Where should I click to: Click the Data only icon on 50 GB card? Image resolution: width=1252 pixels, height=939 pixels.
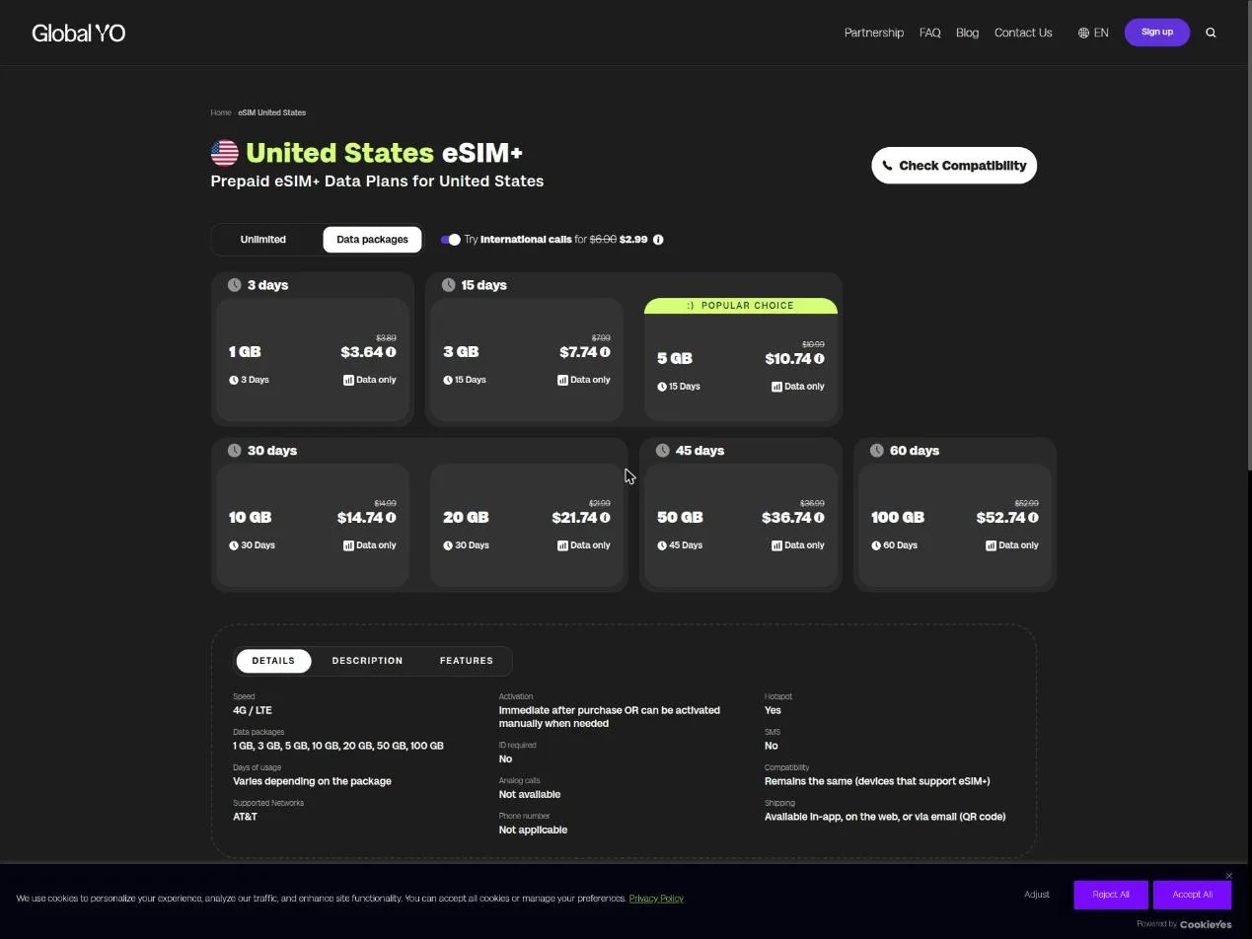pyautogui.click(x=776, y=545)
